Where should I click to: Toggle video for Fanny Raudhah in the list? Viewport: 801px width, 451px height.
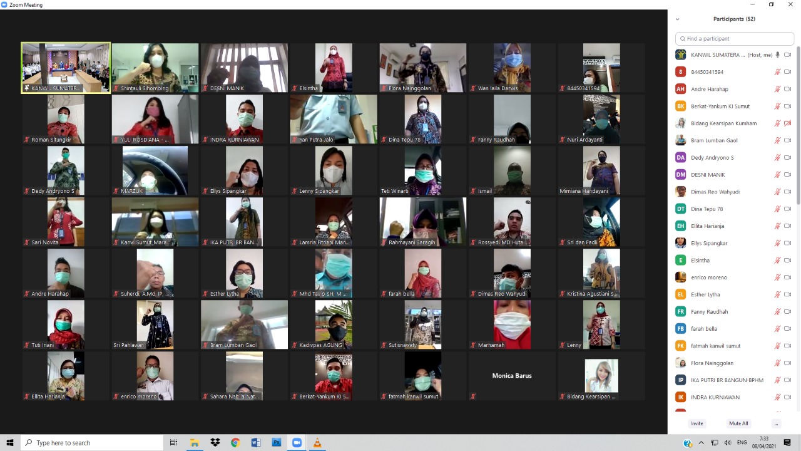click(x=788, y=311)
